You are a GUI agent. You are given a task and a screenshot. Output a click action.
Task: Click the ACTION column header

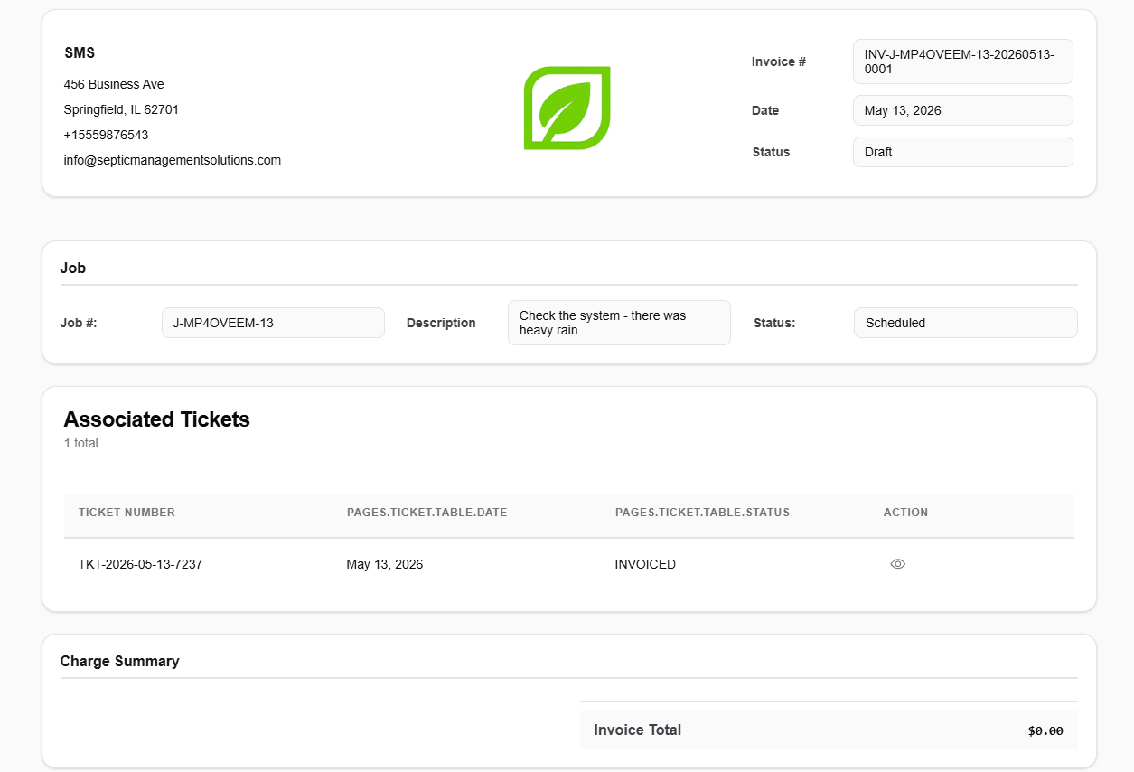click(905, 513)
